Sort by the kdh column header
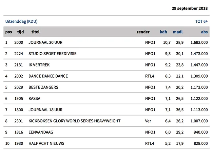The image size is (213, 151). [x=164, y=32]
